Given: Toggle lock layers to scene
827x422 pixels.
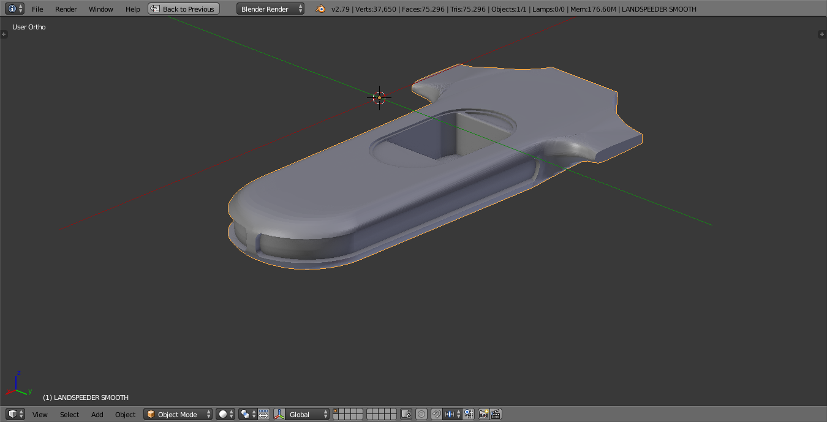Looking at the screenshot, I should tap(406, 414).
